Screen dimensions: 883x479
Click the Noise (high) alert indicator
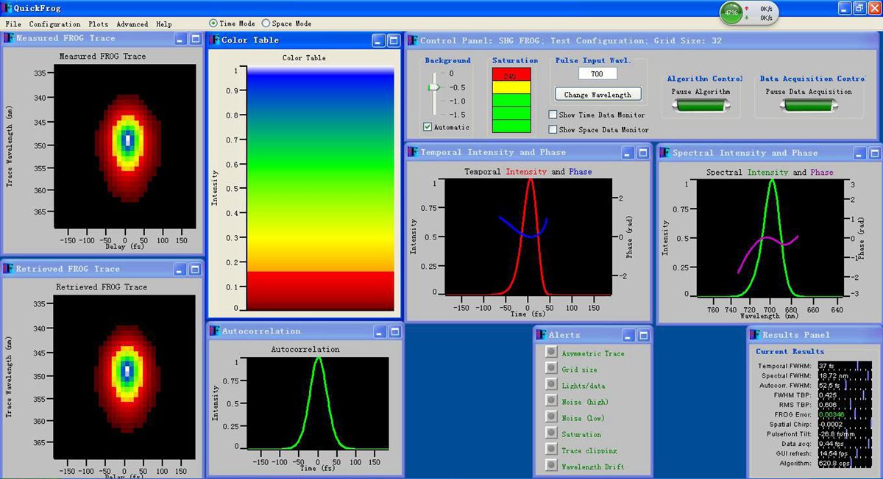tap(550, 400)
